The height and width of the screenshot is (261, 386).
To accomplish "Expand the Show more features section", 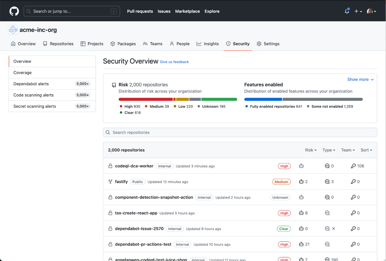I will point(360,79).
